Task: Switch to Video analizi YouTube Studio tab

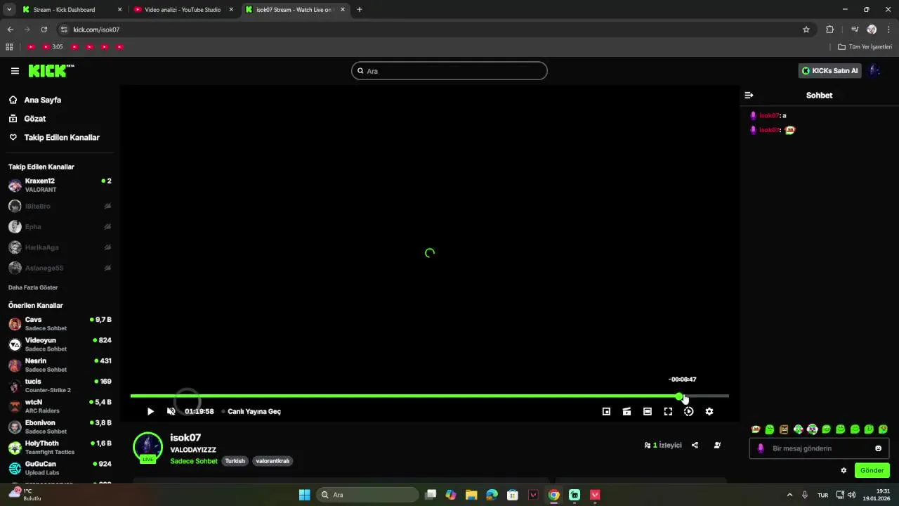Action: pos(183,10)
